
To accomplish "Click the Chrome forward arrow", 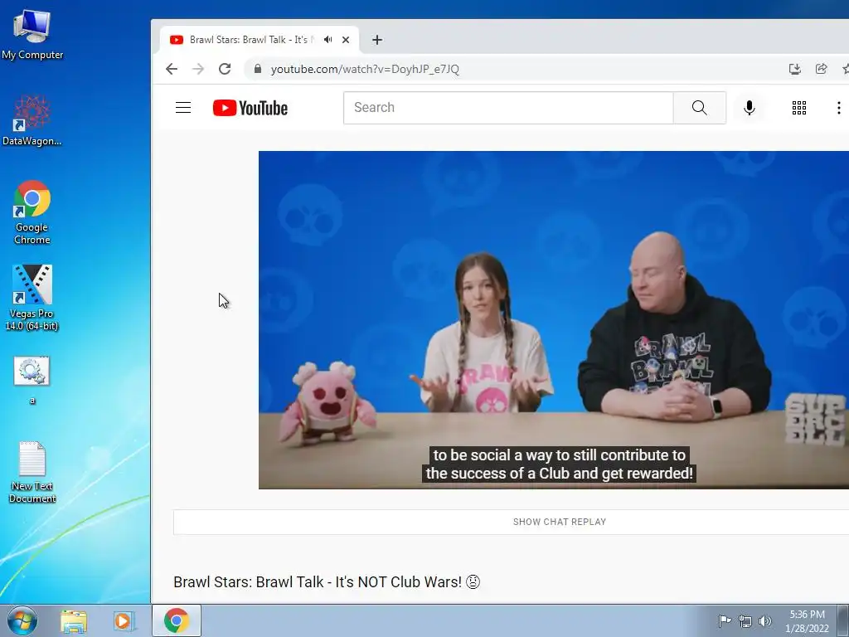I will point(198,69).
